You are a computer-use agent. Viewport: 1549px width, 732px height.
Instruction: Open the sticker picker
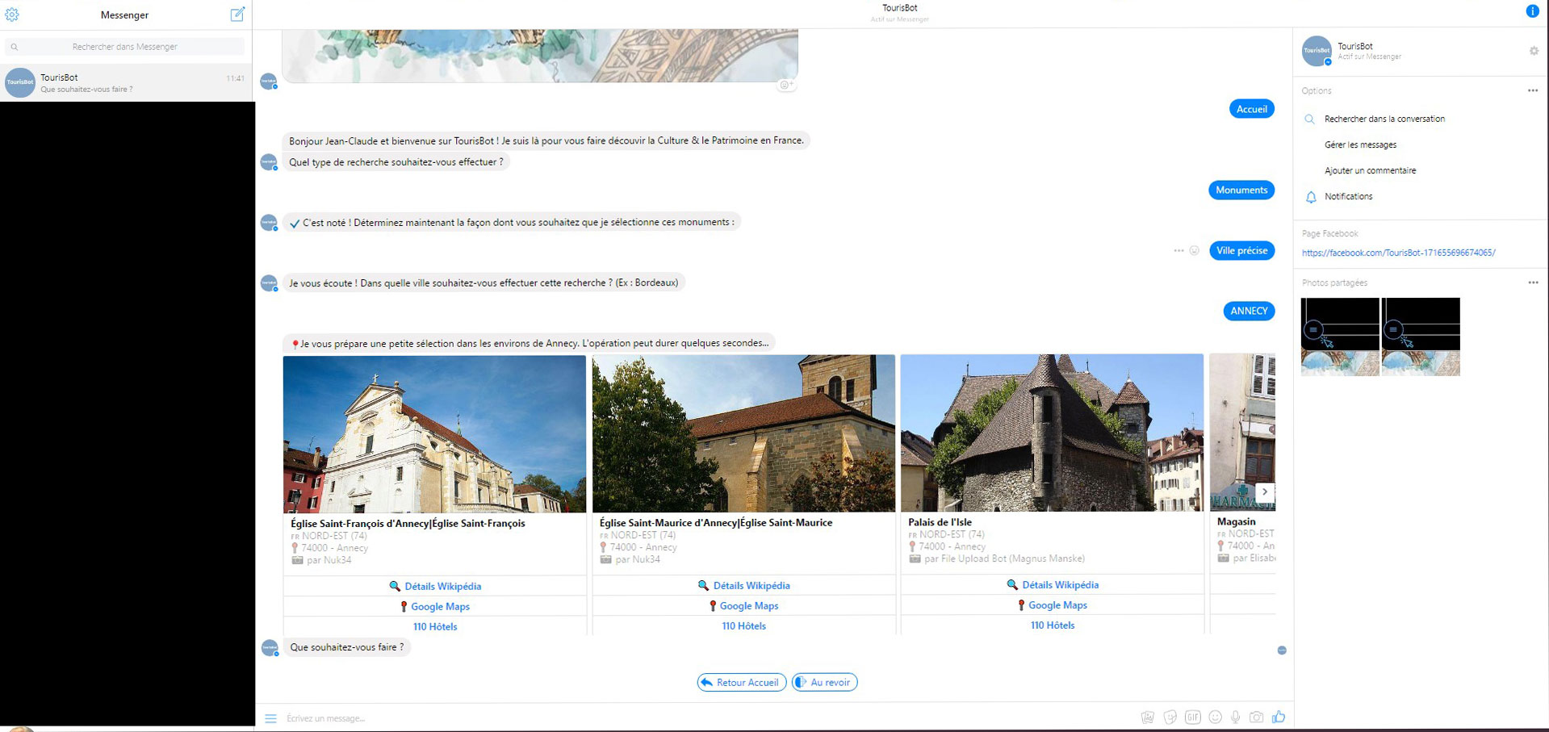tap(1170, 717)
